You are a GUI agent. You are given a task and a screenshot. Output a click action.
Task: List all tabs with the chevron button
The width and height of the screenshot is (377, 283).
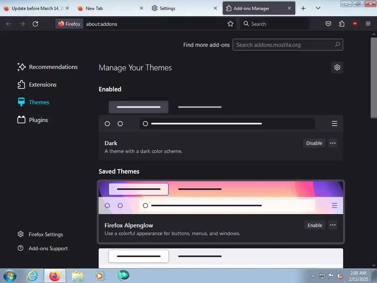(x=318, y=8)
